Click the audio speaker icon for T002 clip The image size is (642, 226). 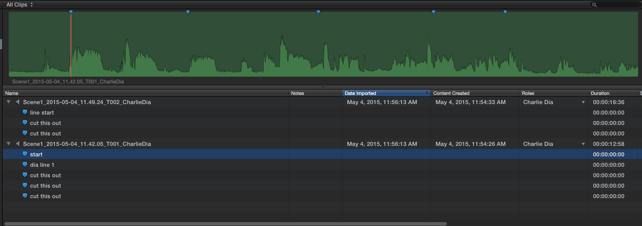tap(17, 102)
